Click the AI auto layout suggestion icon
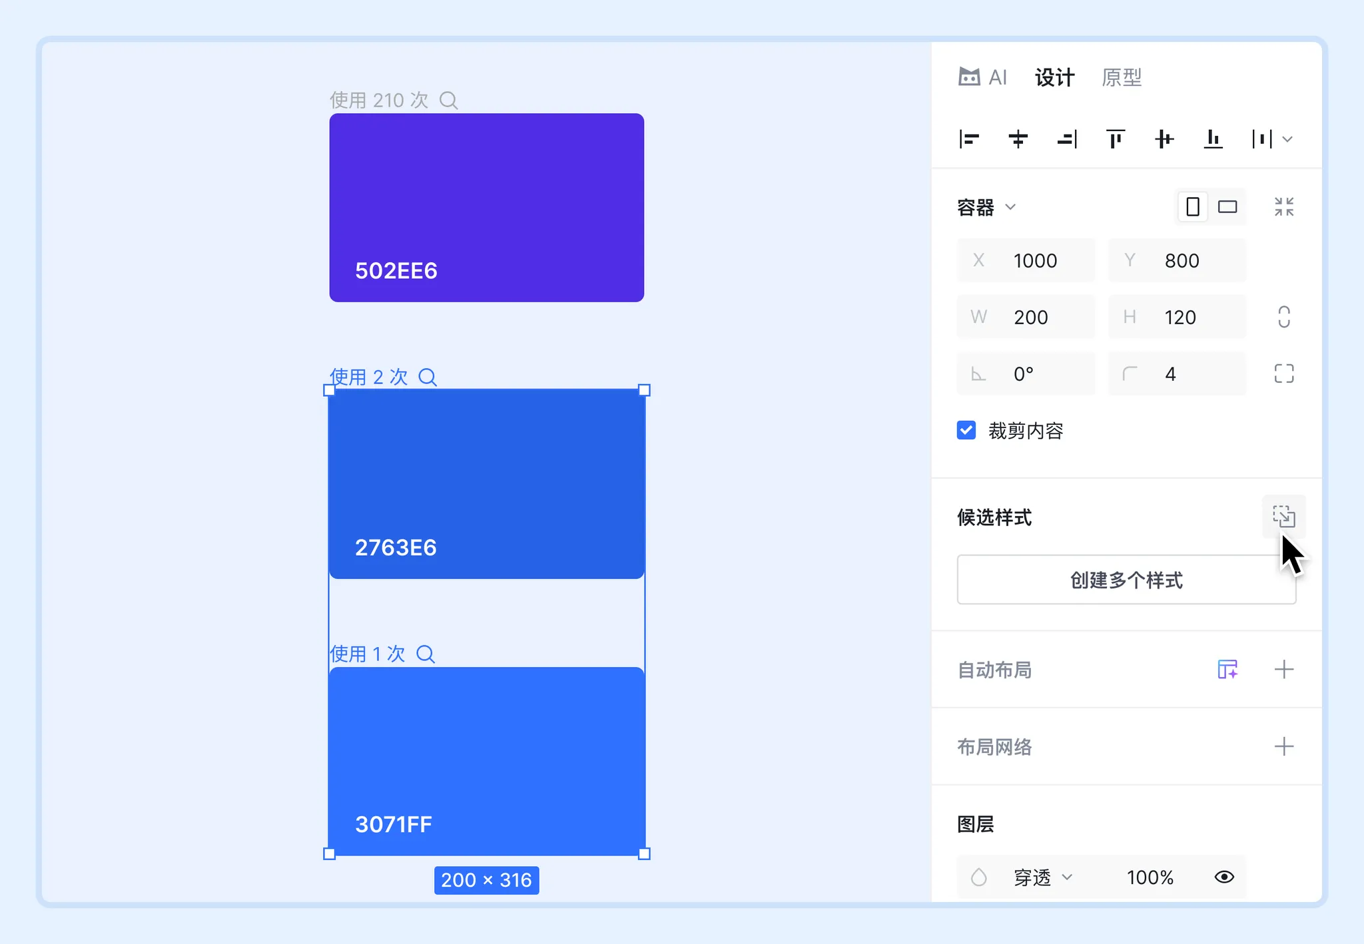The image size is (1364, 944). coord(1227,669)
